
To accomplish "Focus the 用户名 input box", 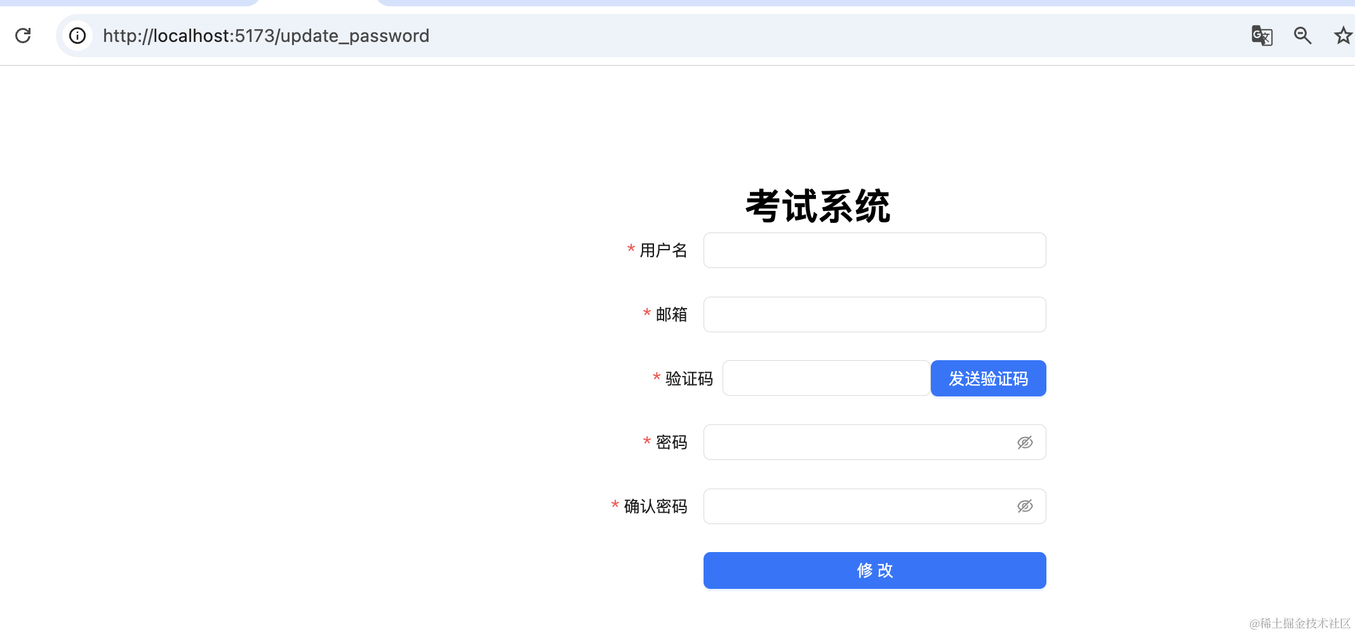I will point(874,250).
